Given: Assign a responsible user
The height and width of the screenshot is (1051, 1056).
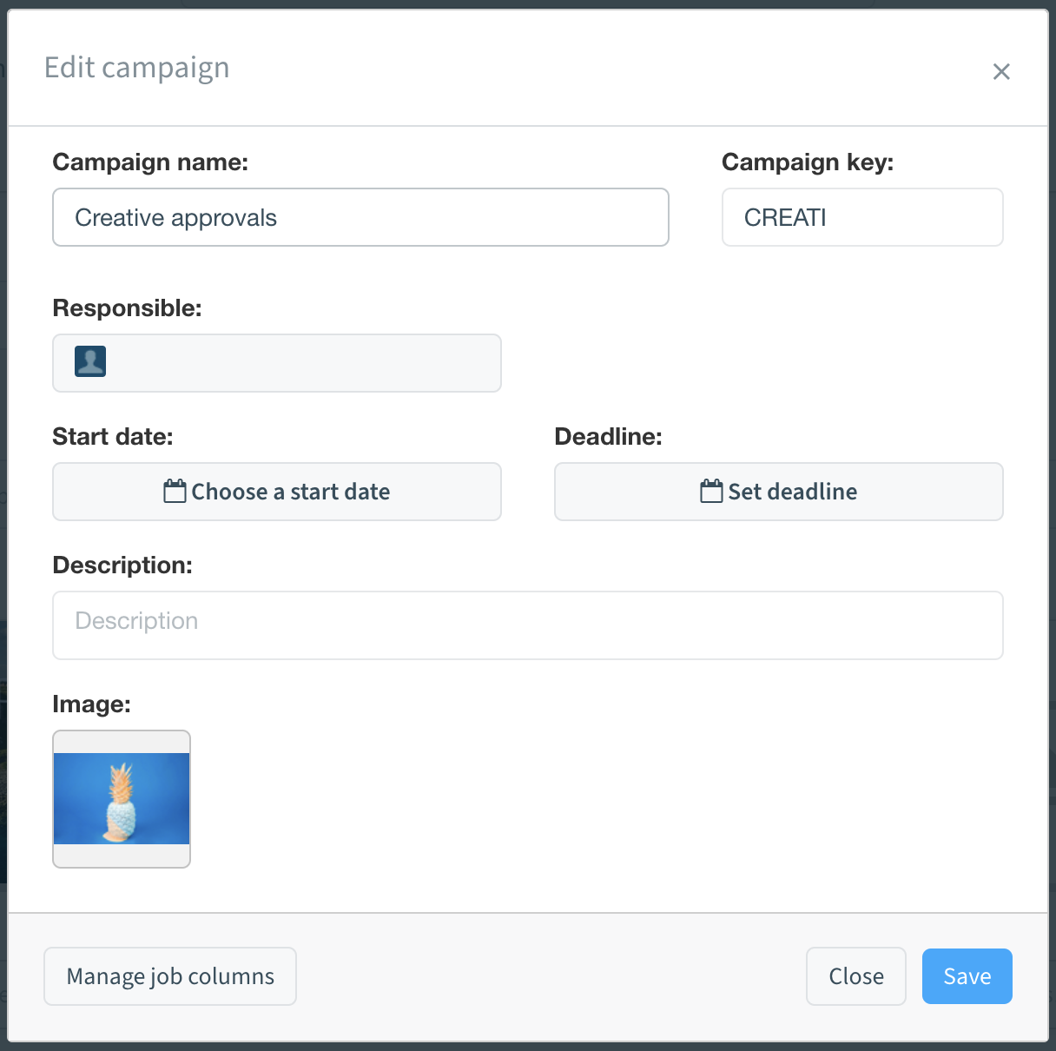Looking at the screenshot, I should (x=276, y=362).
